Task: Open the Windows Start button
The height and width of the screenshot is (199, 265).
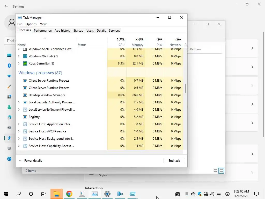Action: (6, 194)
